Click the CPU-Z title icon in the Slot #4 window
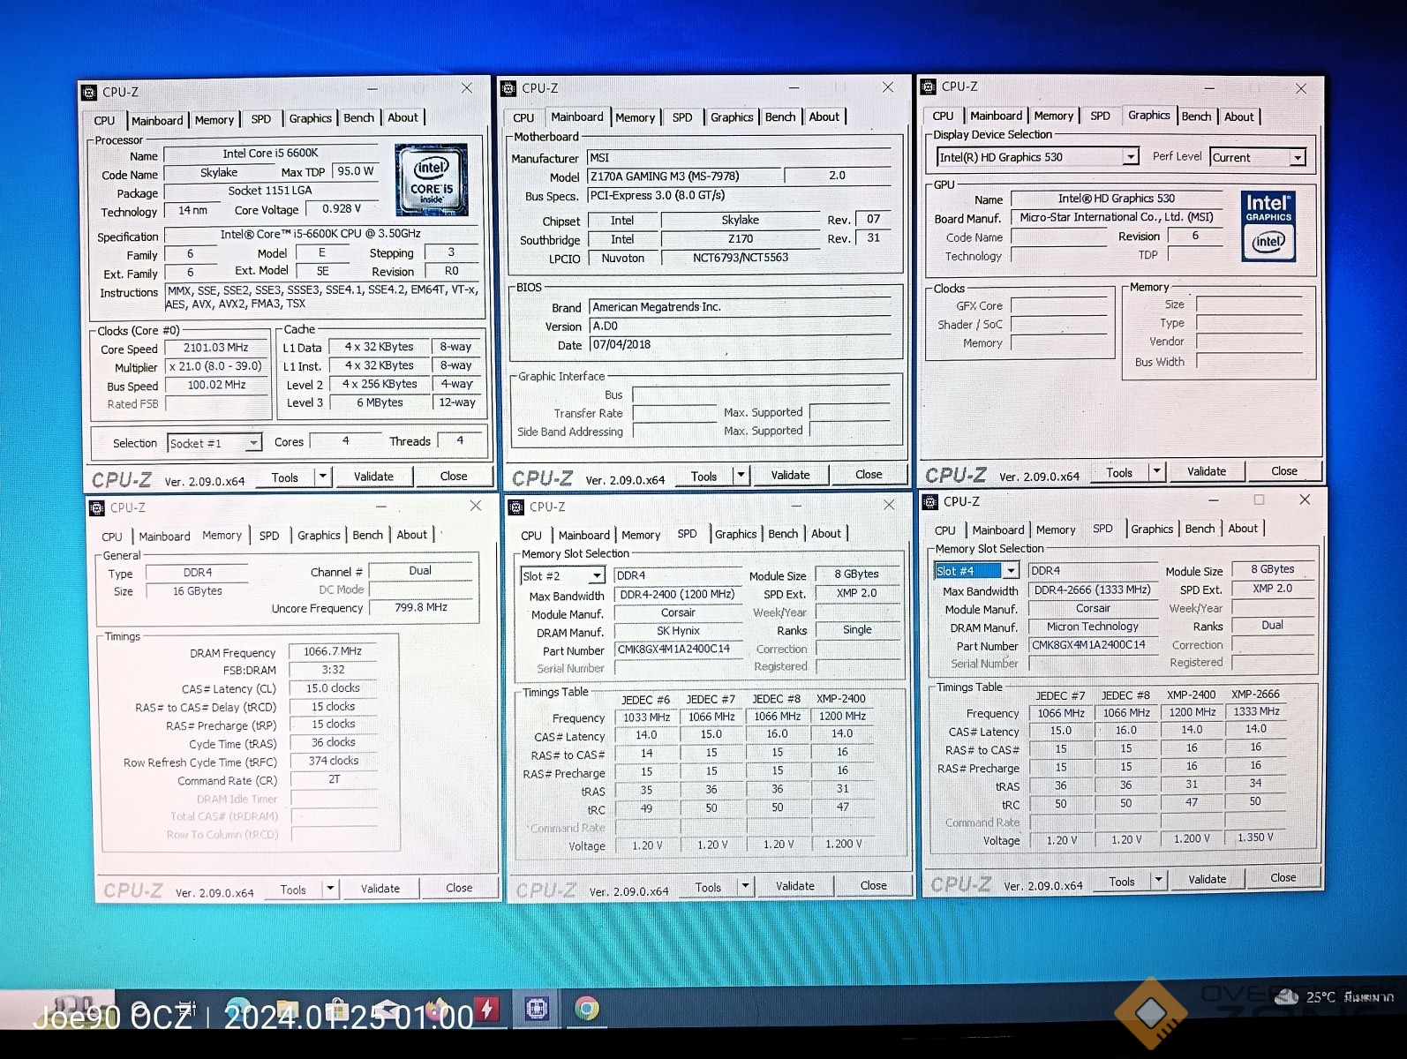 [x=930, y=502]
